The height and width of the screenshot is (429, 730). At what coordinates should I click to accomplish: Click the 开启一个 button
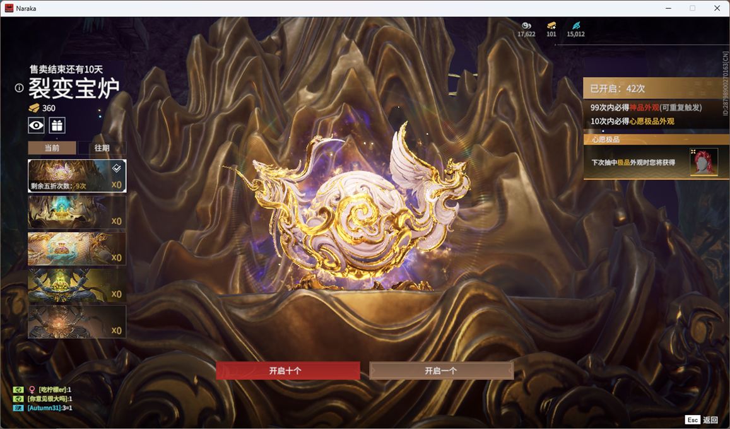[442, 371]
